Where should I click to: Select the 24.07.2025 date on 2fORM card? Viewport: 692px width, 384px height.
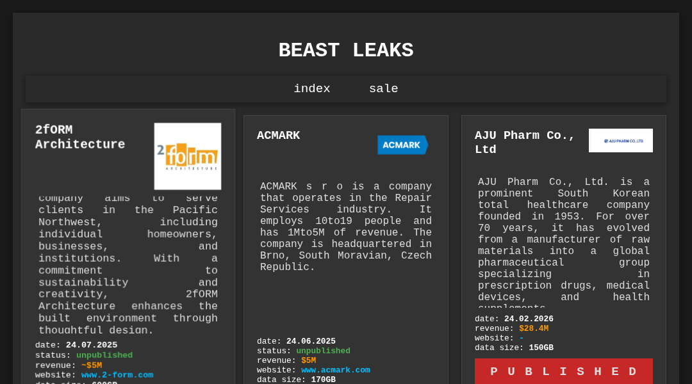tap(92, 345)
